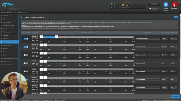181x101 pixels.
Task: Click the red USB disconnect icon
Action: click(x=174, y=4)
